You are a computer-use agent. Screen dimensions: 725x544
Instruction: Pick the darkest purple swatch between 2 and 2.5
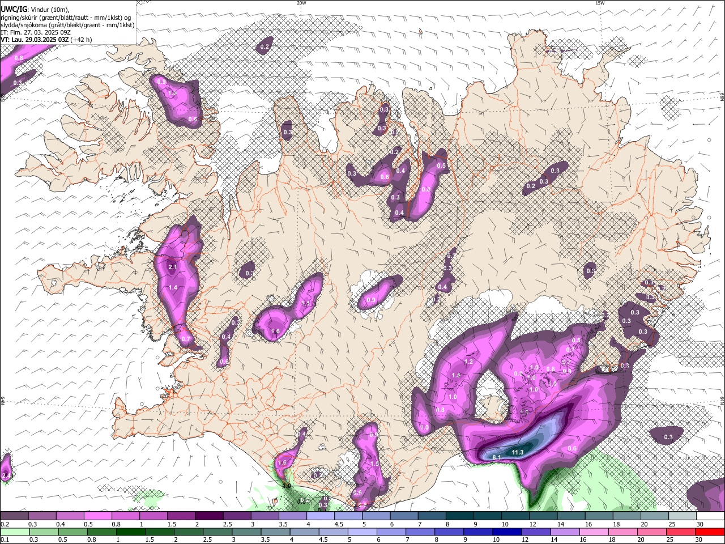pos(209,516)
